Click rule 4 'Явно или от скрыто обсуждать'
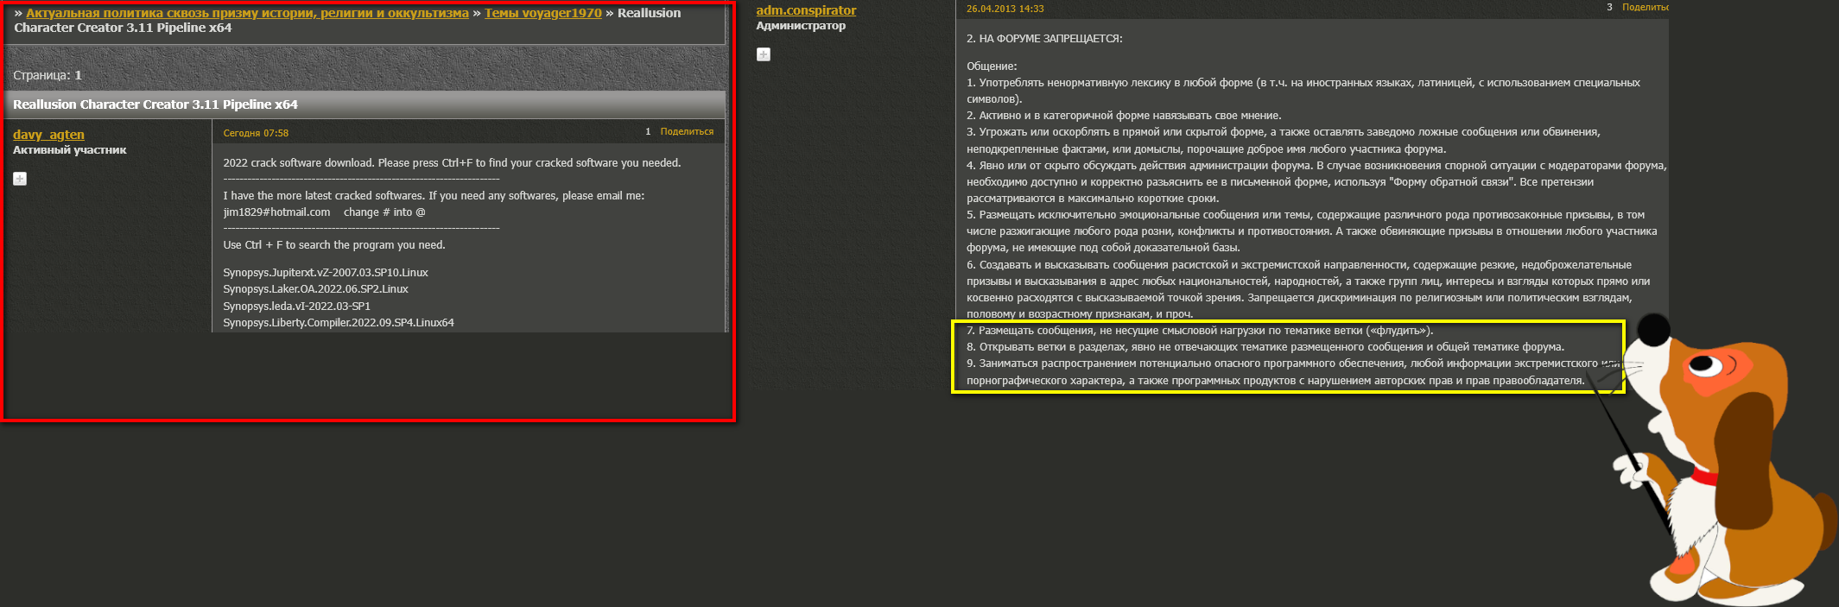 click(1316, 182)
